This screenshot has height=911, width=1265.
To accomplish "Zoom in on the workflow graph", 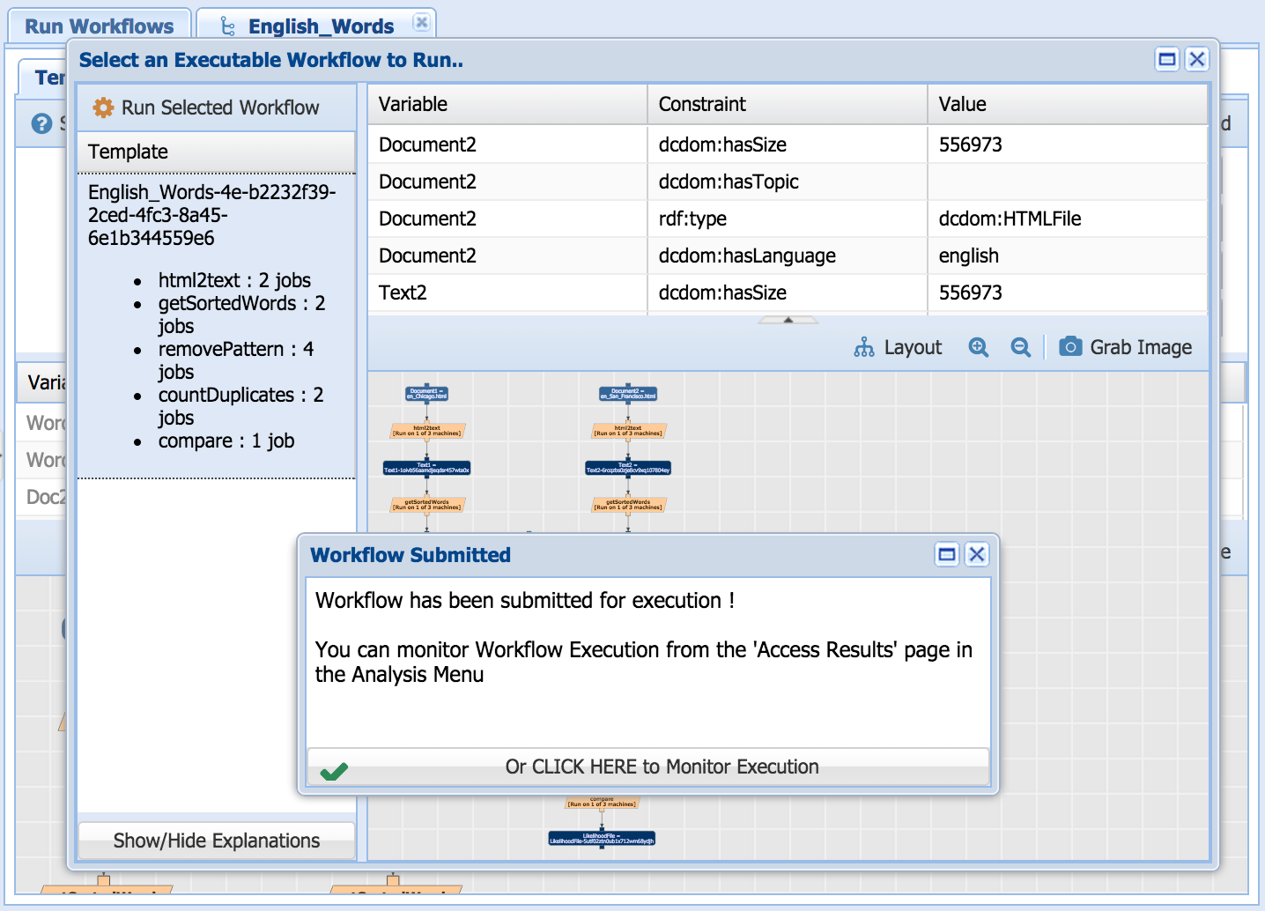I will click(978, 347).
